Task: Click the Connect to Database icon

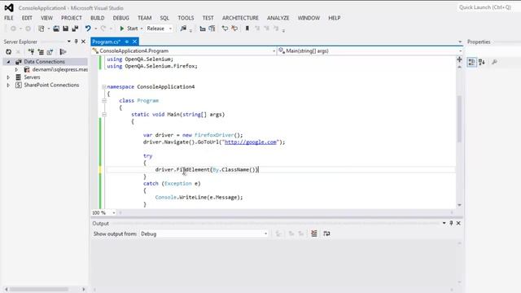Action: click(x=31, y=52)
